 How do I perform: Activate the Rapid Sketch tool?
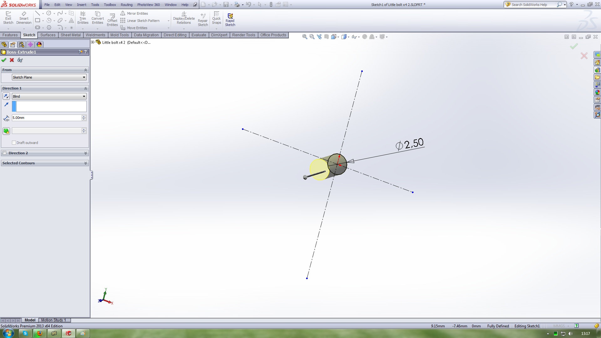coord(230,20)
